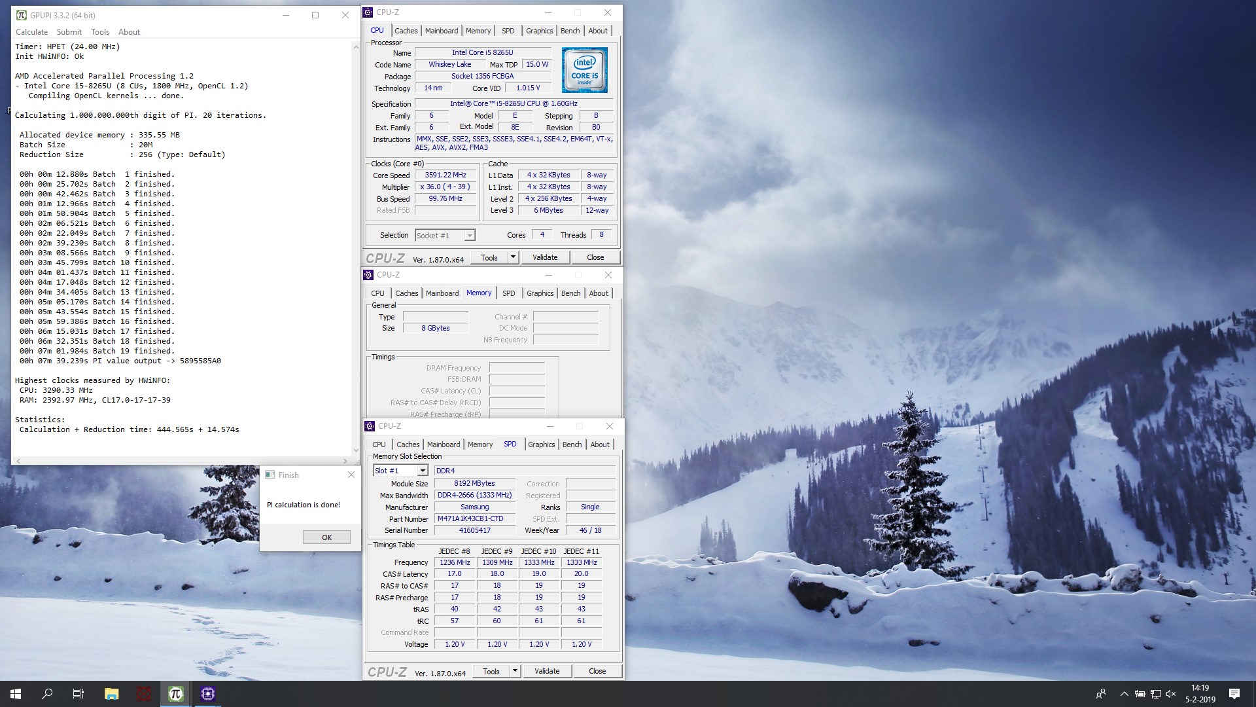
Task: Select the 'PI value output' result line
Action: (120, 361)
